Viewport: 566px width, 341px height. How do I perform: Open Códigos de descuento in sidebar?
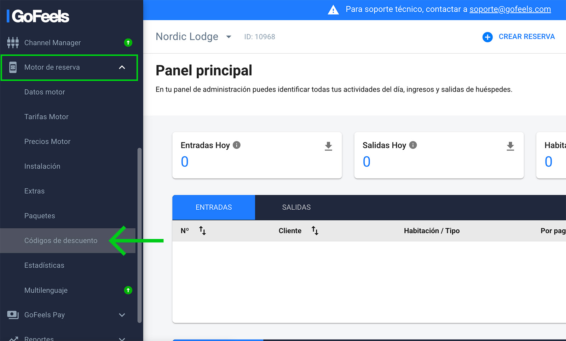click(x=61, y=241)
